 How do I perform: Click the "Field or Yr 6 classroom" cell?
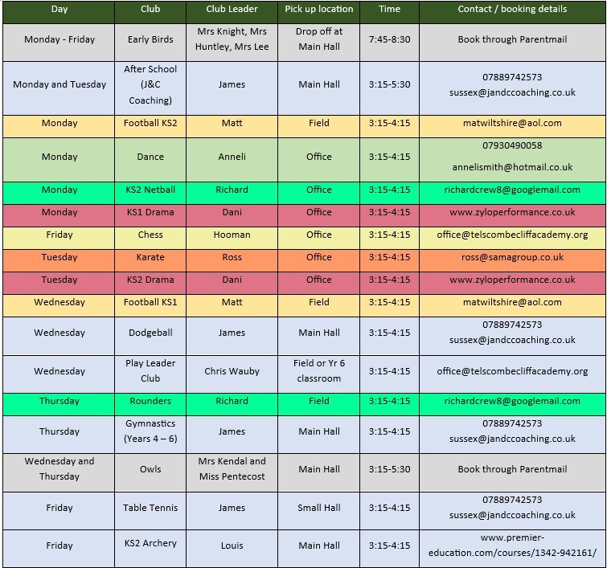point(318,371)
